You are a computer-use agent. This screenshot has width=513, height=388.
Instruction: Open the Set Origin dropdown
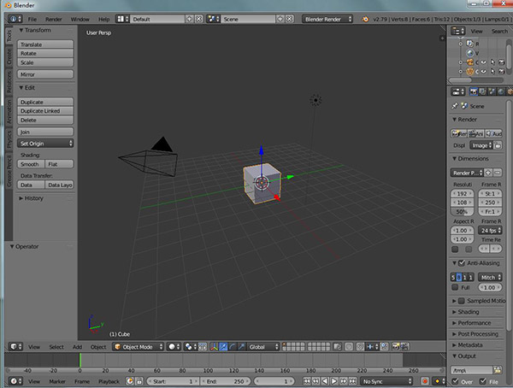click(x=45, y=144)
